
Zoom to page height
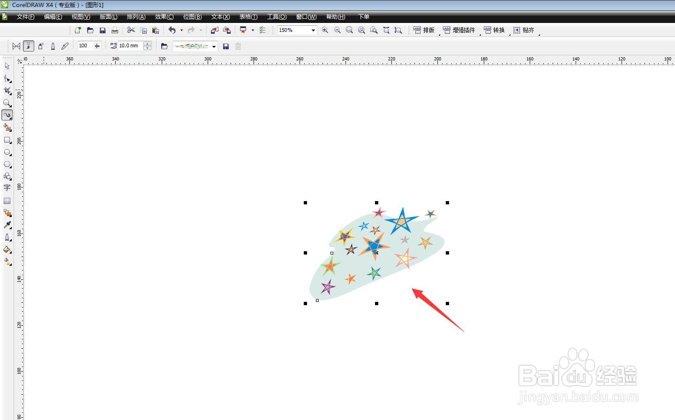[x=398, y=30]
